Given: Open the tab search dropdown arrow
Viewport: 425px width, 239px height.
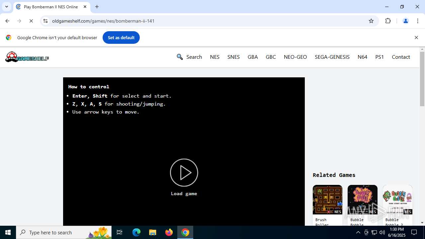Looking at the screenshot, I should click(x=7, y=7).
